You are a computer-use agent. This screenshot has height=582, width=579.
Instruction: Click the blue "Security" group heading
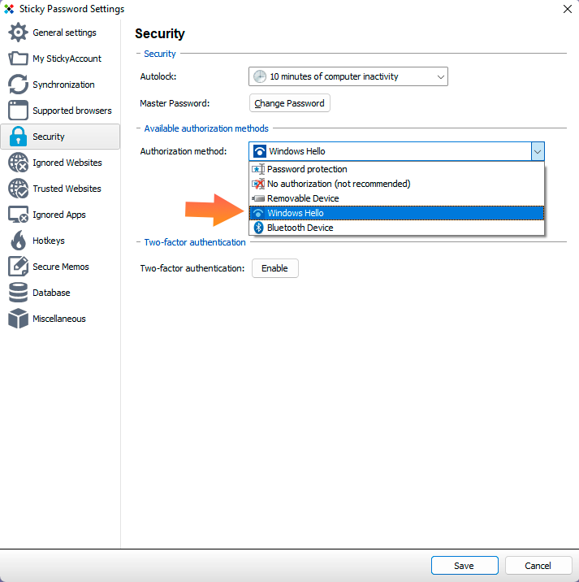160,54
